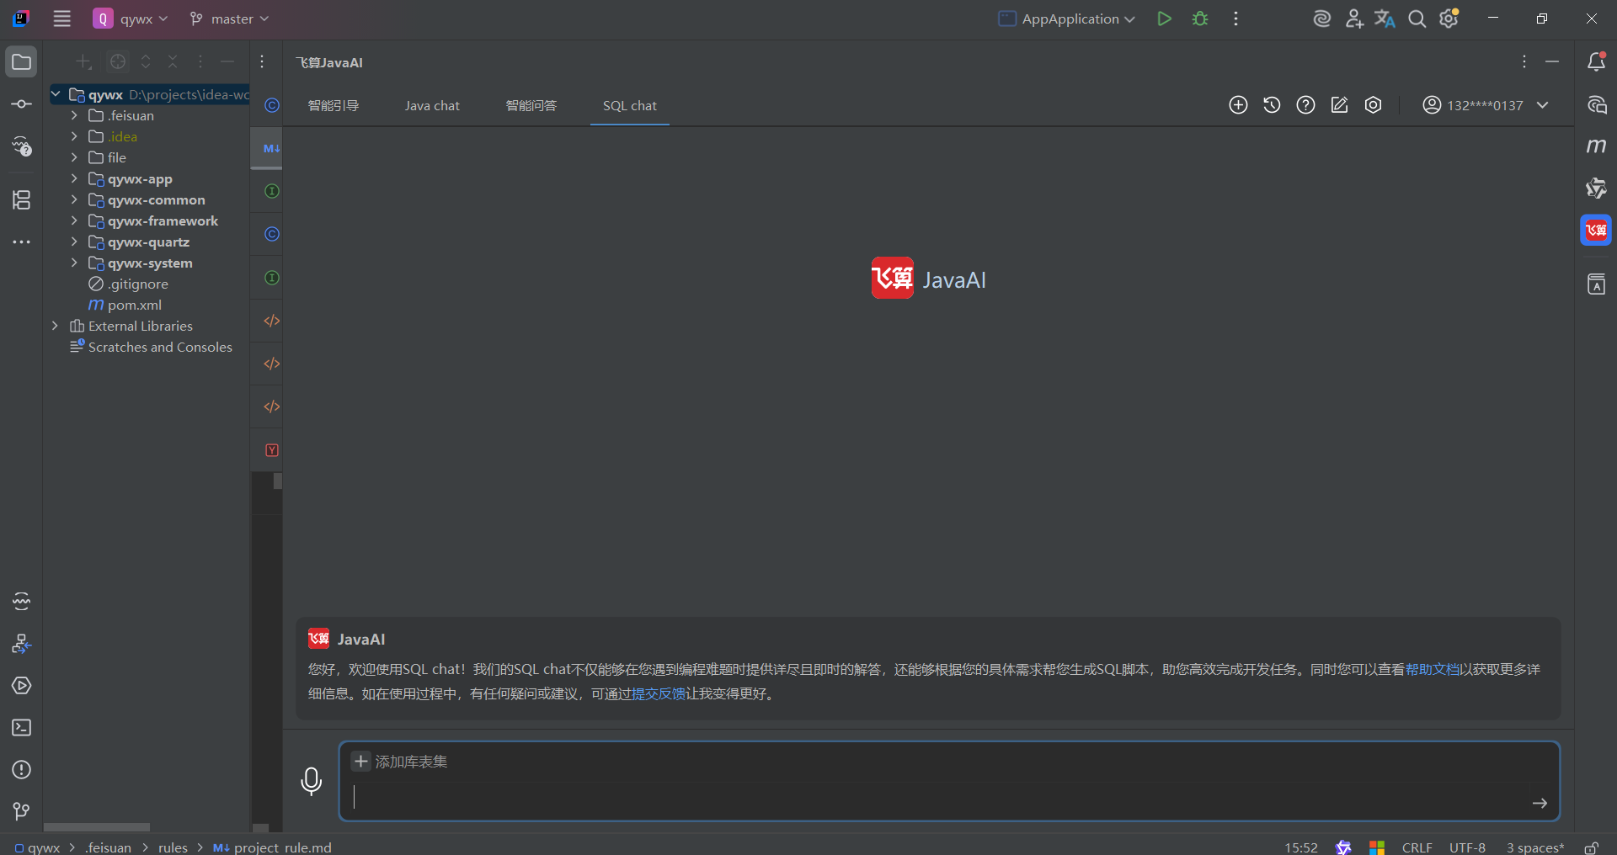Open the Run/Services tool window icon
The width and height of the screenshot is (1617, 855).
[x=21, y=686]
